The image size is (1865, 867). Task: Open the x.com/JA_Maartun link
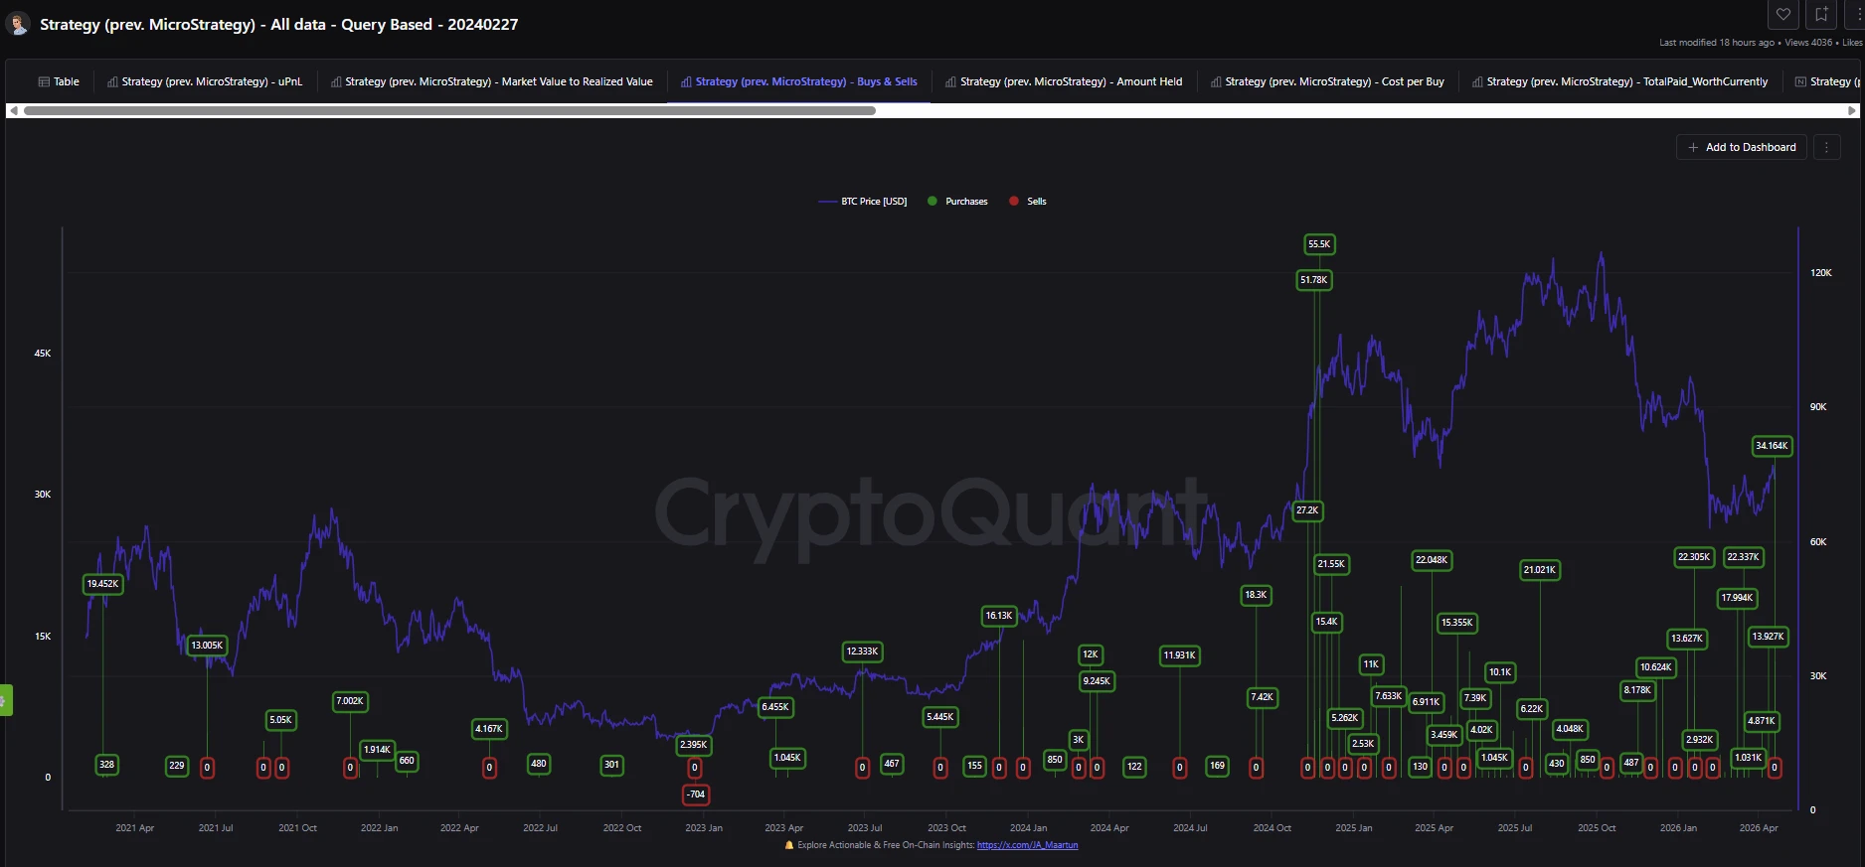click(1027, 845)
